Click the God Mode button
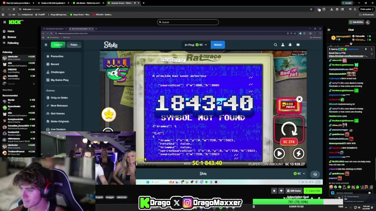The height and width of the screenshot is (211, 376). coord(289,106)
